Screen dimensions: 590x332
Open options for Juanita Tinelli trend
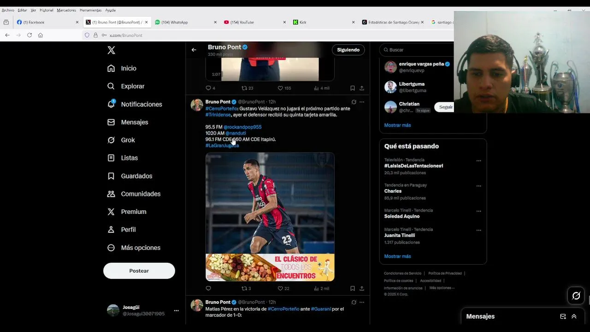coord(478,230)
